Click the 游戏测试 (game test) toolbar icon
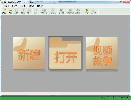Screen dimensions: 131x100 tap(70, 11)
